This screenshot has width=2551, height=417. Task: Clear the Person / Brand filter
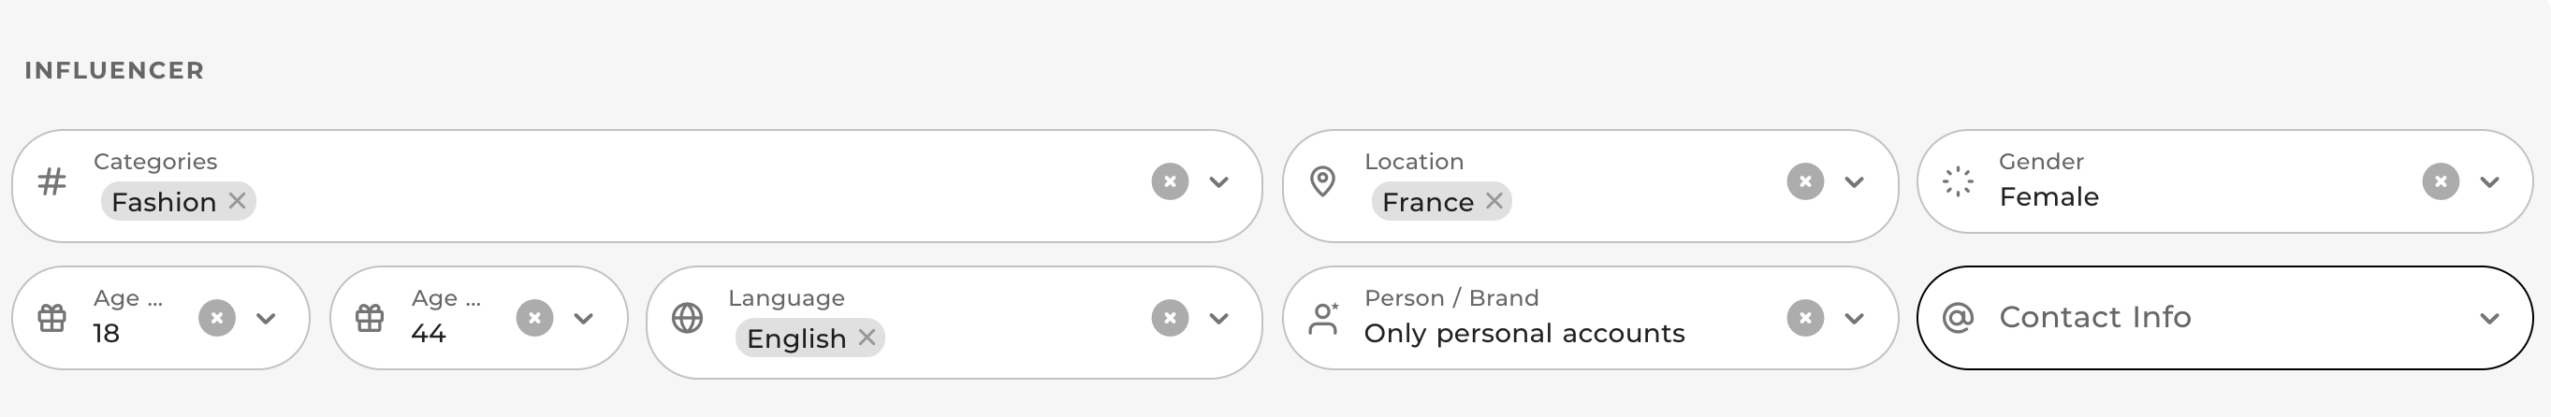click(1804, 319)
